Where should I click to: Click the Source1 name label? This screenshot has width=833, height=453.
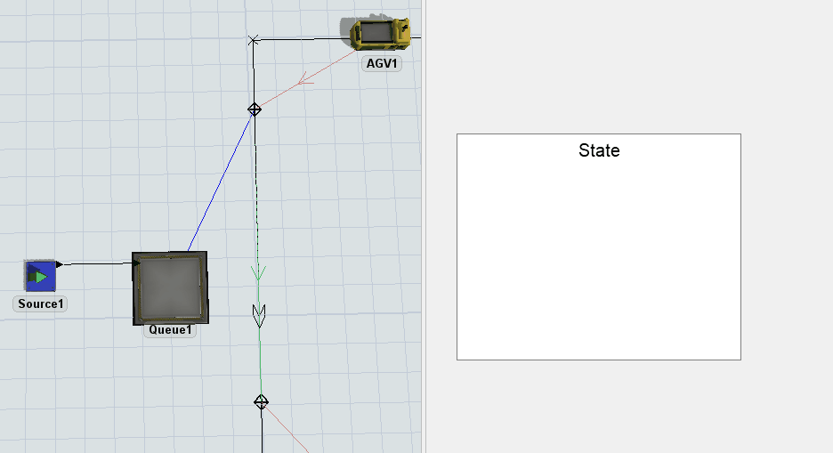(x=40, y=303)
